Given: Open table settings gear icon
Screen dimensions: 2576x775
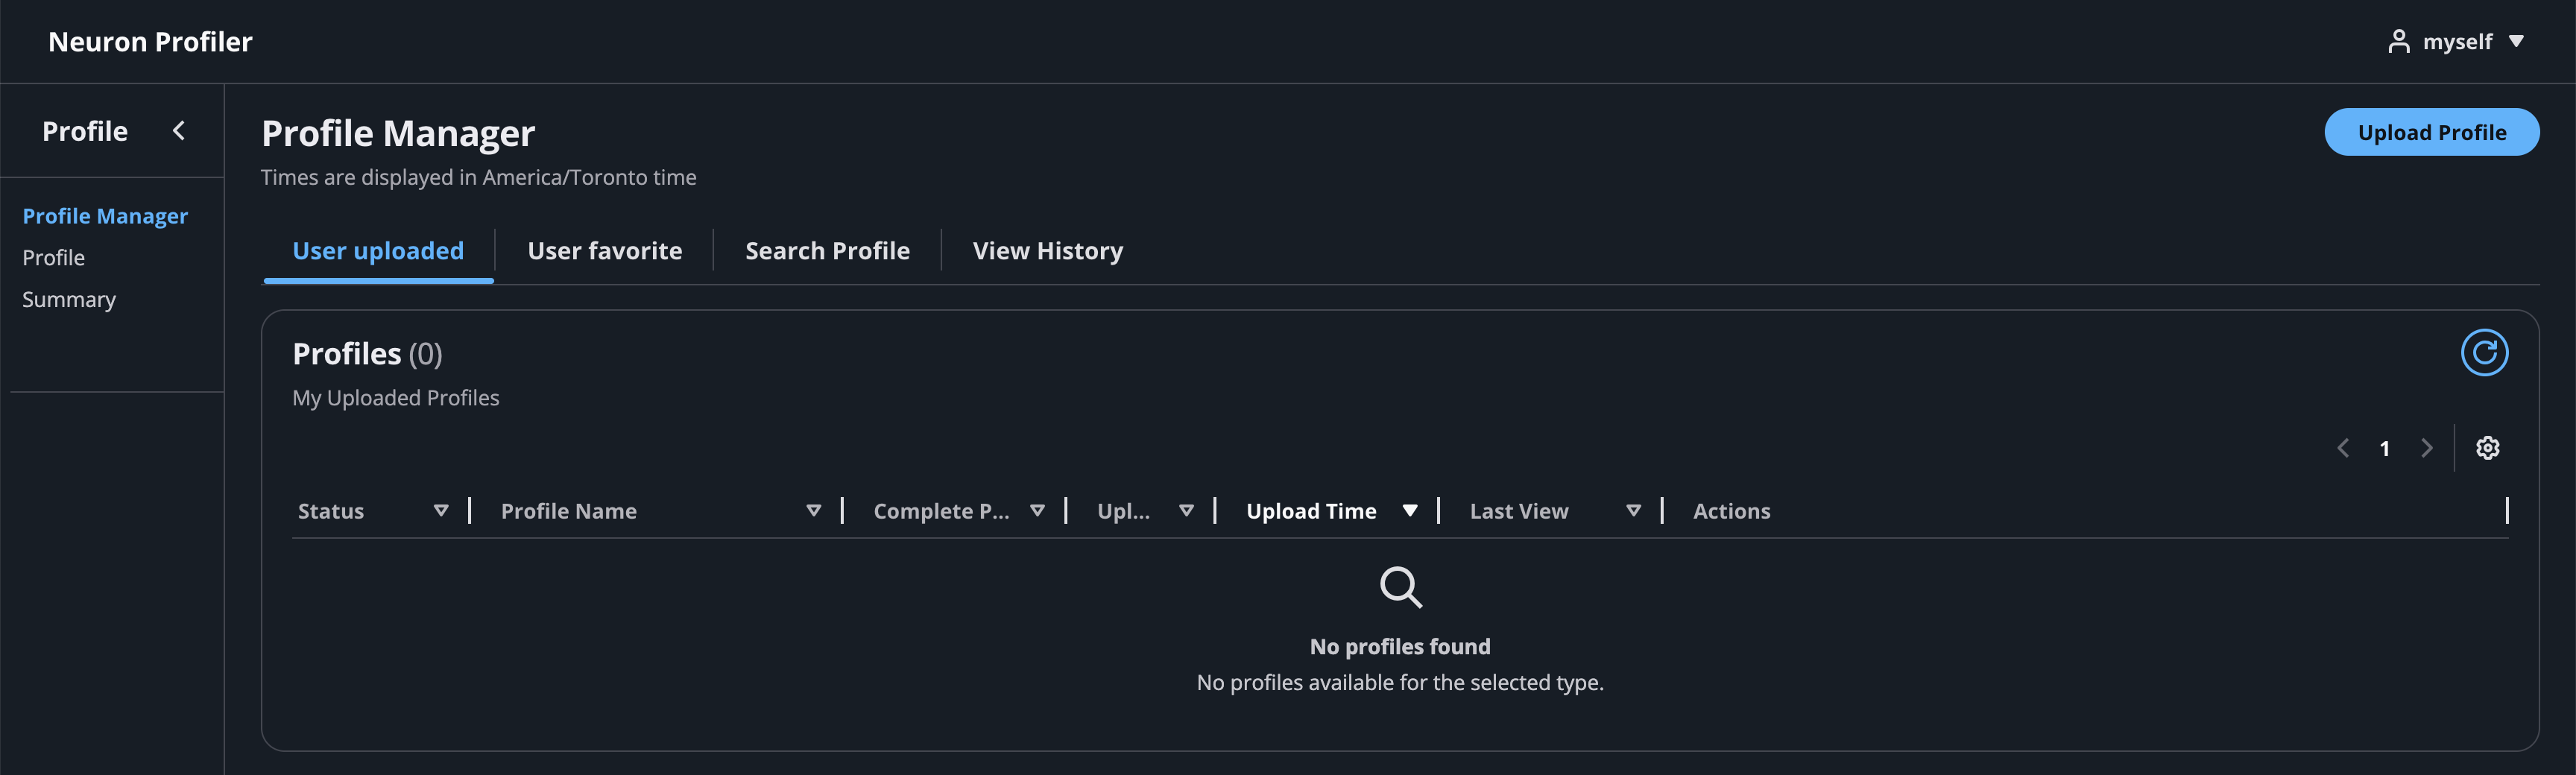Looking at the screenshot, I should click(x=2487, y=448).
